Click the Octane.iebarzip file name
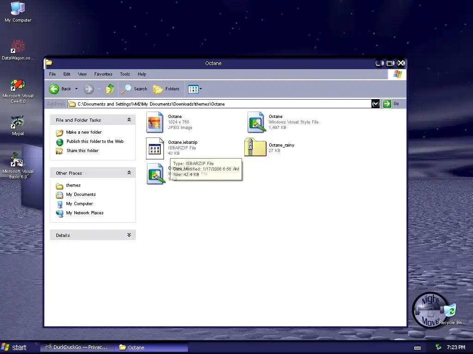 (x=183, y=142)
